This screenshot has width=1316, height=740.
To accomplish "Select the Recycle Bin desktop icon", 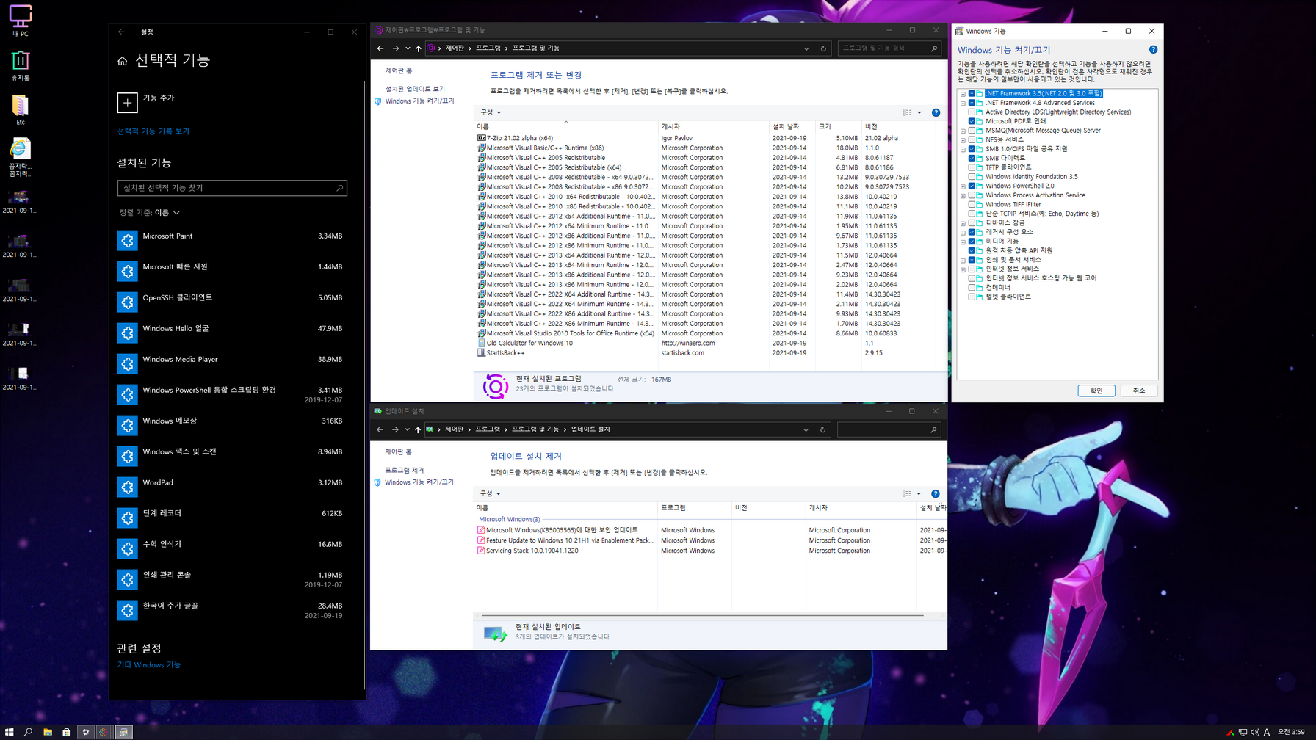I will [21, 65].
